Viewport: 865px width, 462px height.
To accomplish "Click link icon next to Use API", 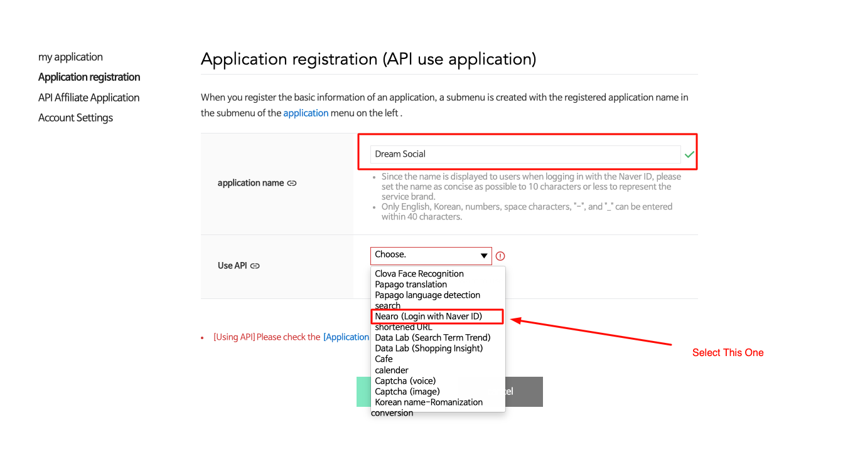I will click(255, 266).
